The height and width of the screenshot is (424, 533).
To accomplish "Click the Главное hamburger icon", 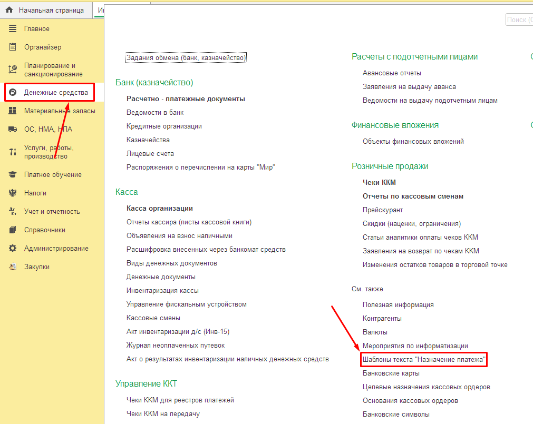I will (x=13, y=28).
